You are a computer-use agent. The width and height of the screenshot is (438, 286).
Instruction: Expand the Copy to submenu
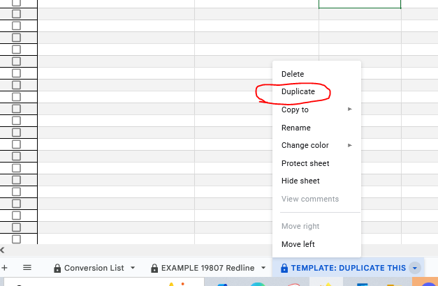pos(316,110)
